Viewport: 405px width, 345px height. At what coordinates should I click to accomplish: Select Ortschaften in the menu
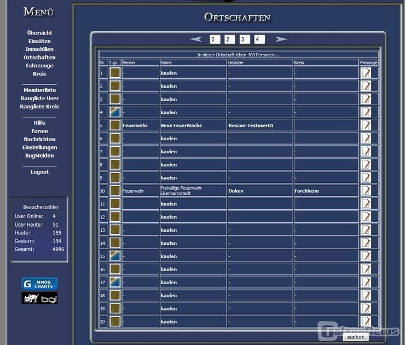tap(39, 58)
